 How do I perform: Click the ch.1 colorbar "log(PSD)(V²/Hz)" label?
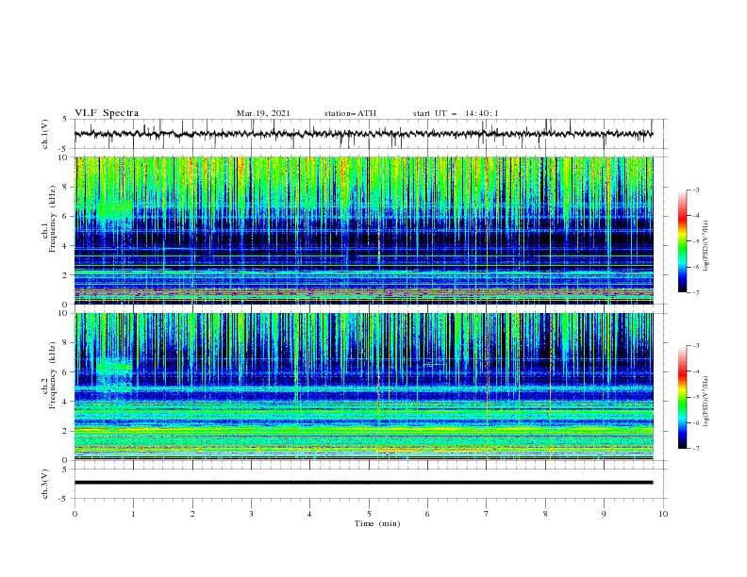coord(705,246)
